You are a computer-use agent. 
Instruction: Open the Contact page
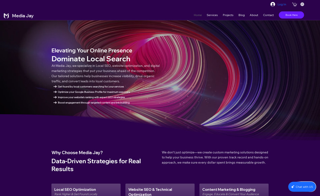268,15
